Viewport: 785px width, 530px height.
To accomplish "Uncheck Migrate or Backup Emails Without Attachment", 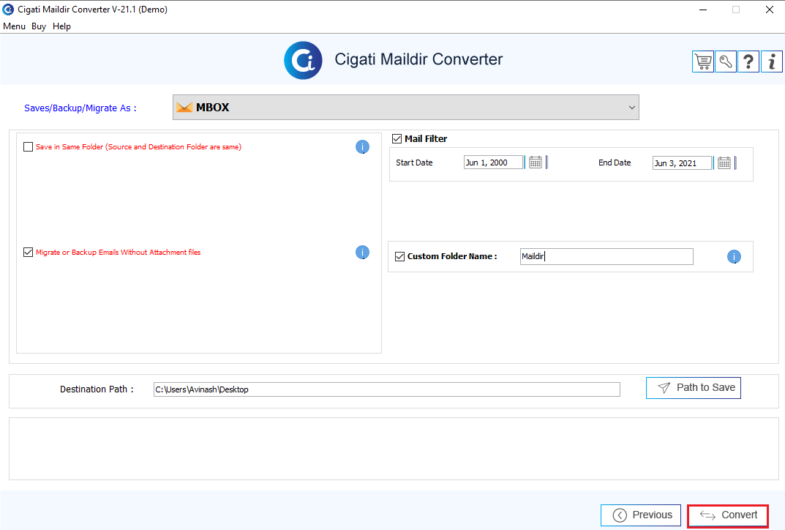I will pos(28,252).
